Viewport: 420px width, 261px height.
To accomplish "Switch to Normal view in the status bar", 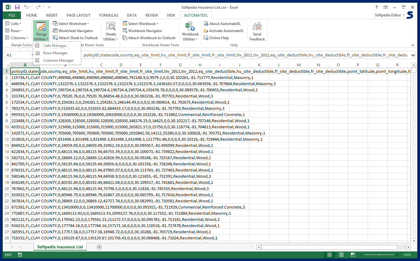I will pos(330,255).
